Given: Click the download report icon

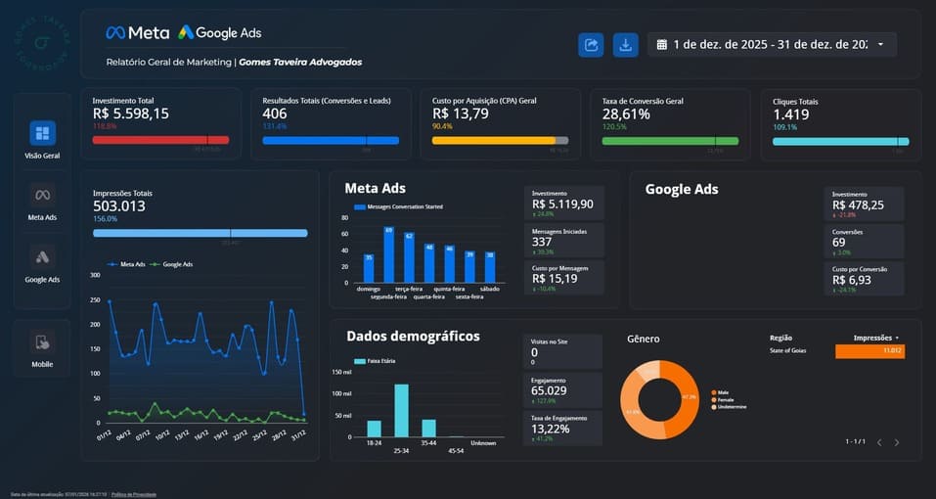Looking at the screenshot, I should tap(625, 45).
